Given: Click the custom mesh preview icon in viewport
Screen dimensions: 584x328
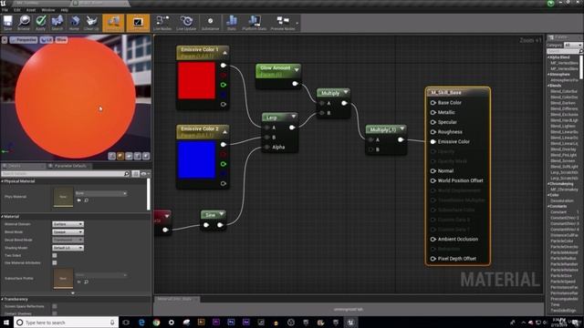Looking at the screenshot, I should pyautogui.click(x=146, y=156).
